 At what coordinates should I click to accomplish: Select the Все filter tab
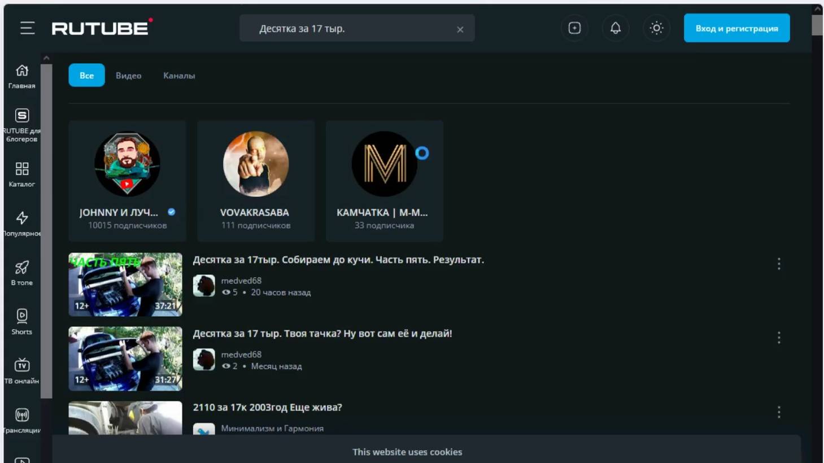[86, 75]
